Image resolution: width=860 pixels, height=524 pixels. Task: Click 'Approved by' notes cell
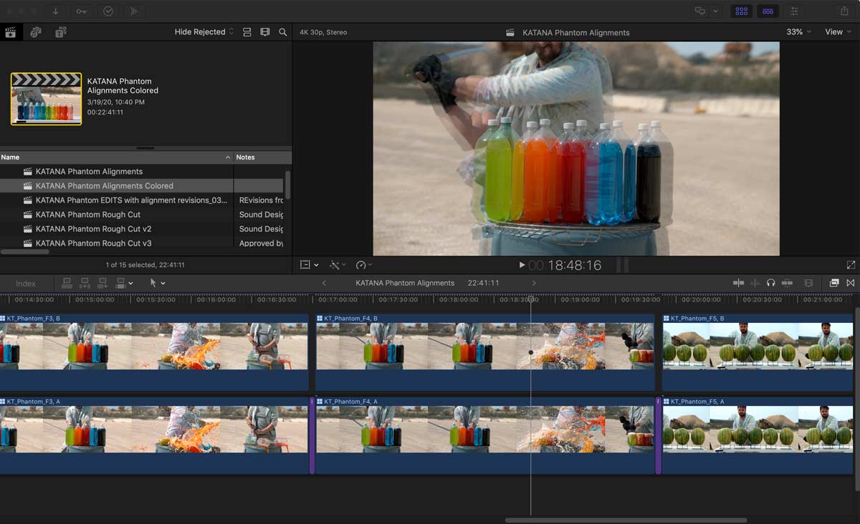pos(261,243)
